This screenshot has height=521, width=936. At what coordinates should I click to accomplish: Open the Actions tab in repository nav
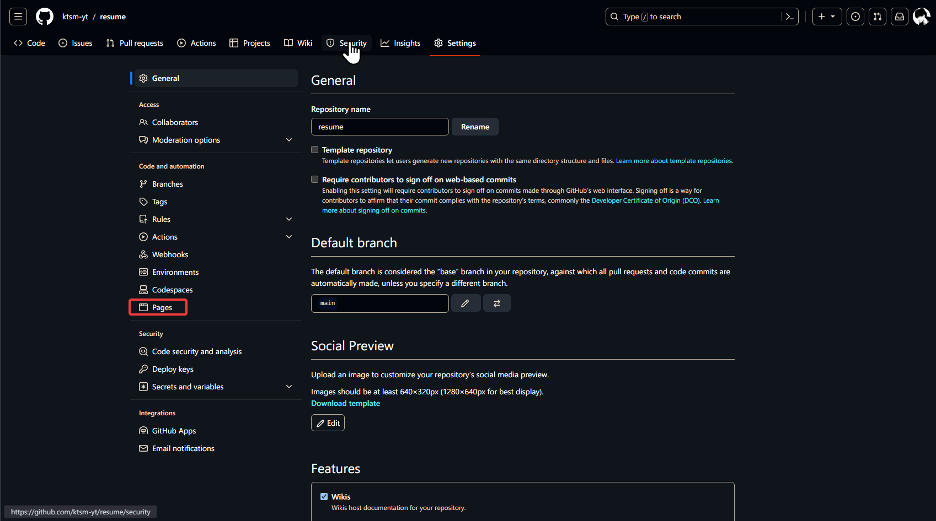coord(196,43)
